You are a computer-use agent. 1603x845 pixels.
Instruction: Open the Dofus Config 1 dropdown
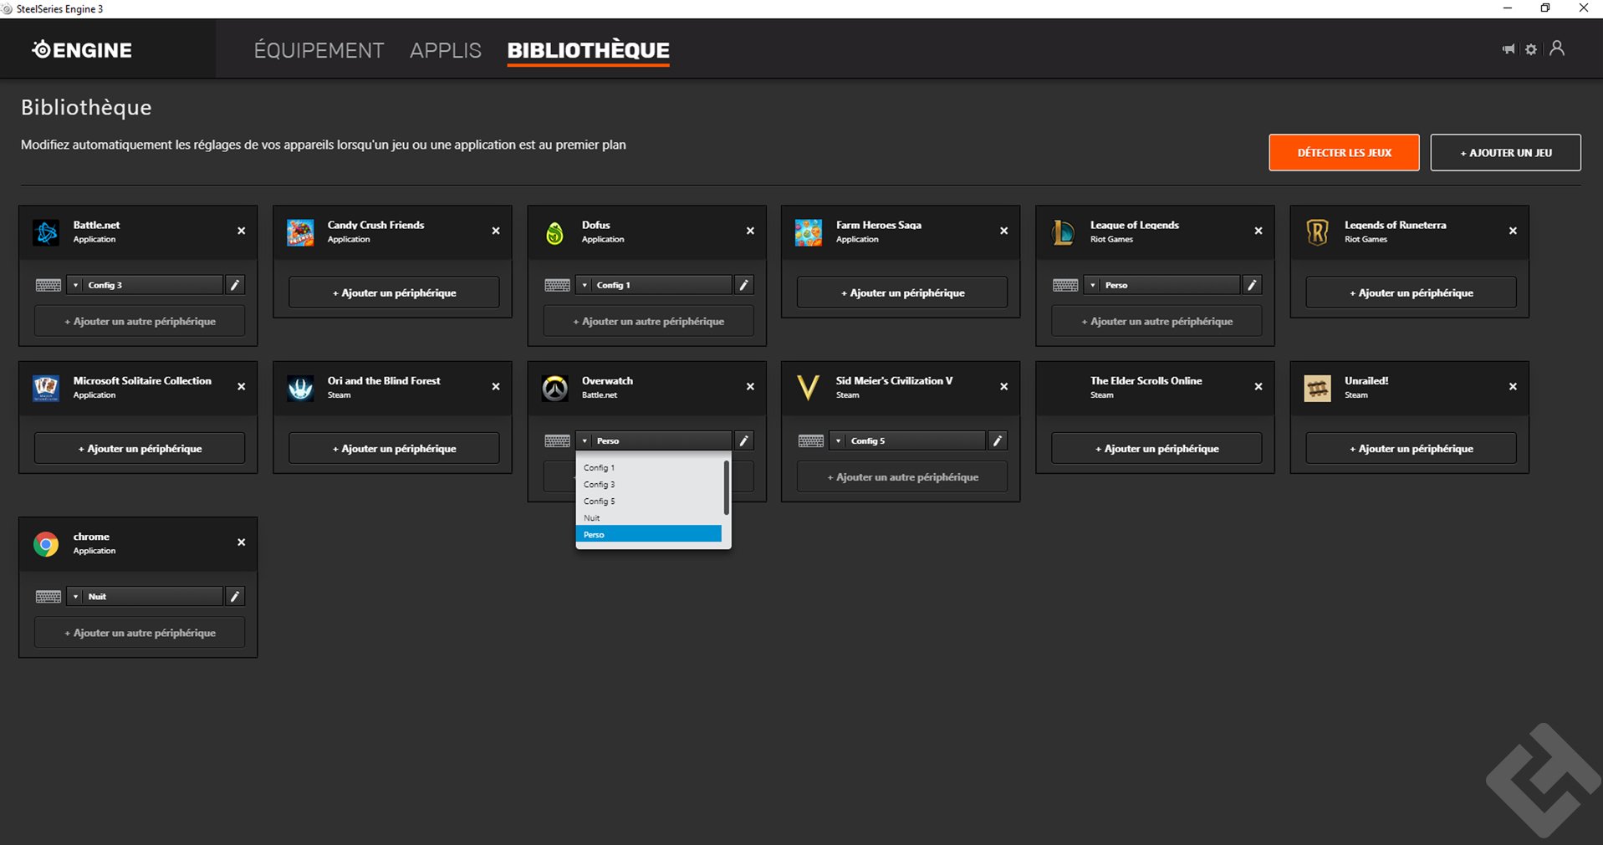click(x=653, y=285)
